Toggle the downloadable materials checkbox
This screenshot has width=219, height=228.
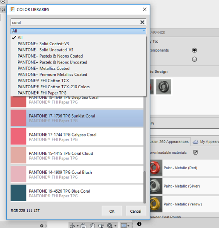pos(196,153)
